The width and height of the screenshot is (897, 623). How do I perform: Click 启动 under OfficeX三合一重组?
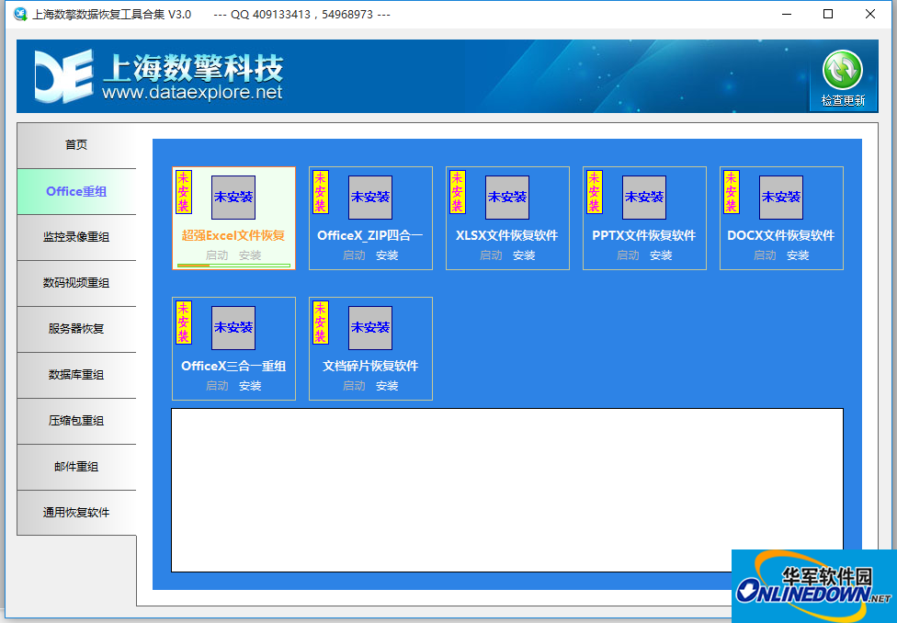coord(217,386)
